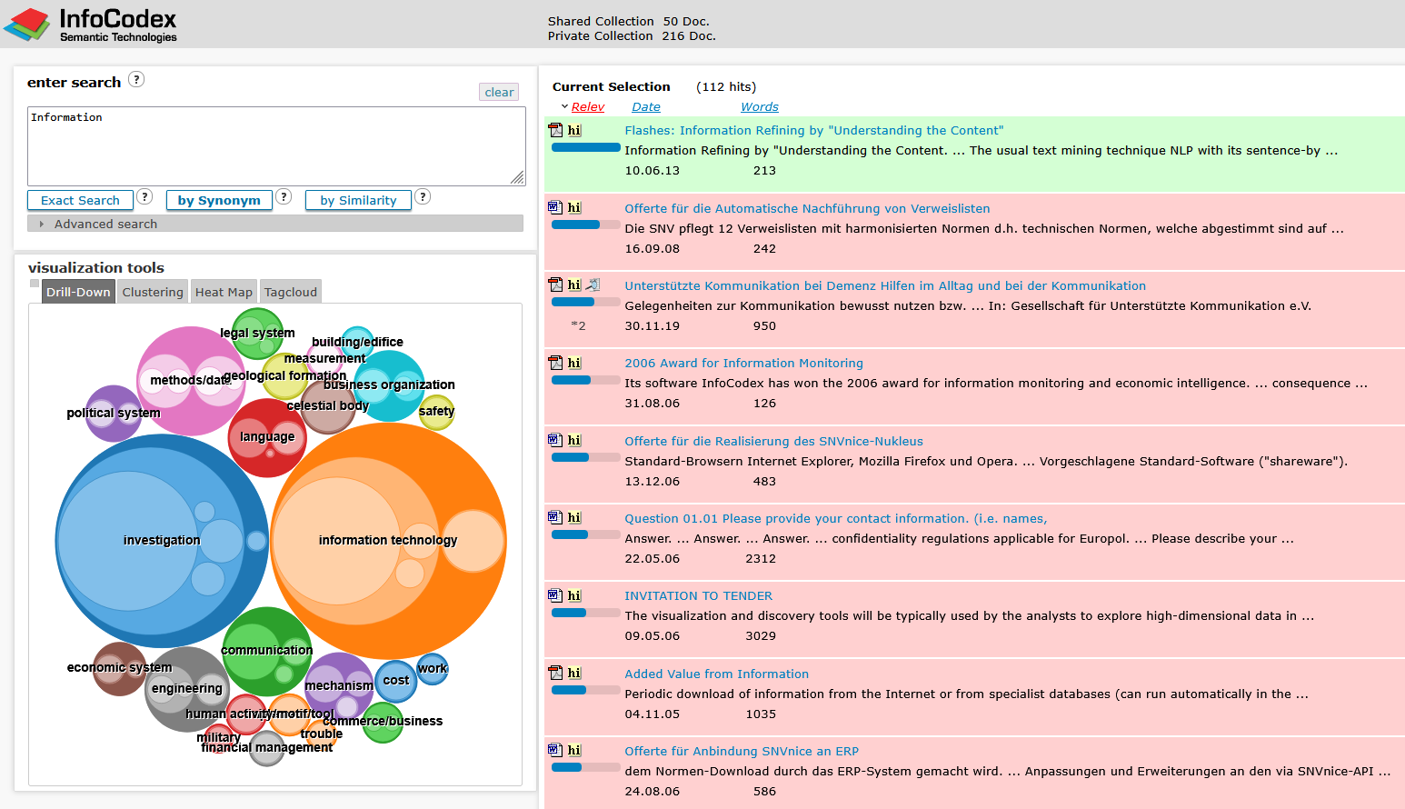This screenshot has height=809, width=1405.
Task: Open PDF icon of Flashes Information Refining result
Action: pos(555,130)
